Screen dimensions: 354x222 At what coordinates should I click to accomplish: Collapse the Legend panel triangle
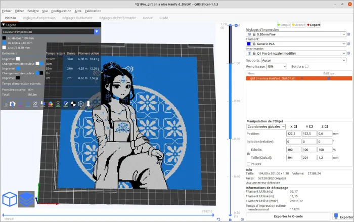[x=4, y=25]
